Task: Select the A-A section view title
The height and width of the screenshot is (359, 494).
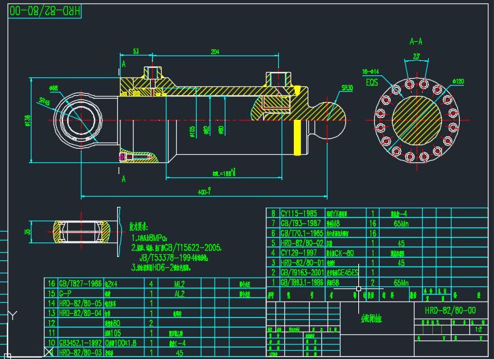Action: click(x=416, y=41)
